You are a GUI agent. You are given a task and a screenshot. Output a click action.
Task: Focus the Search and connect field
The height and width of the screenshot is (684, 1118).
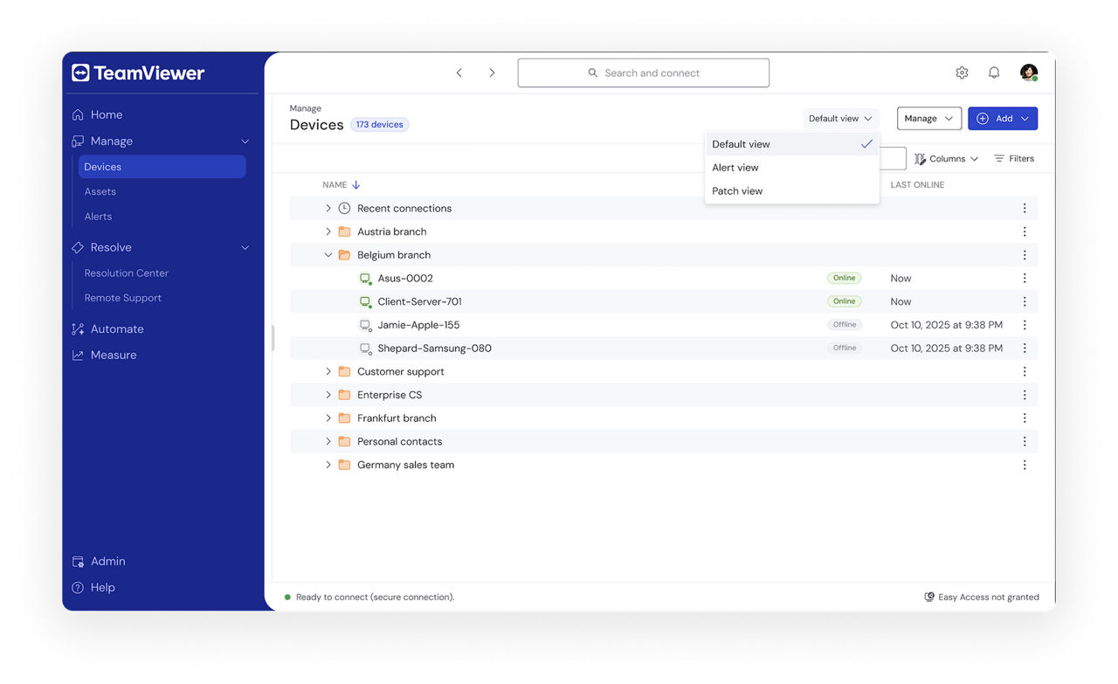pyautogui.click(x=644, y=73)
